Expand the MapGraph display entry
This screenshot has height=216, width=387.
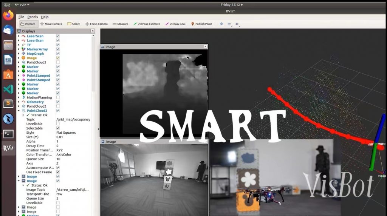click(19, 54)
